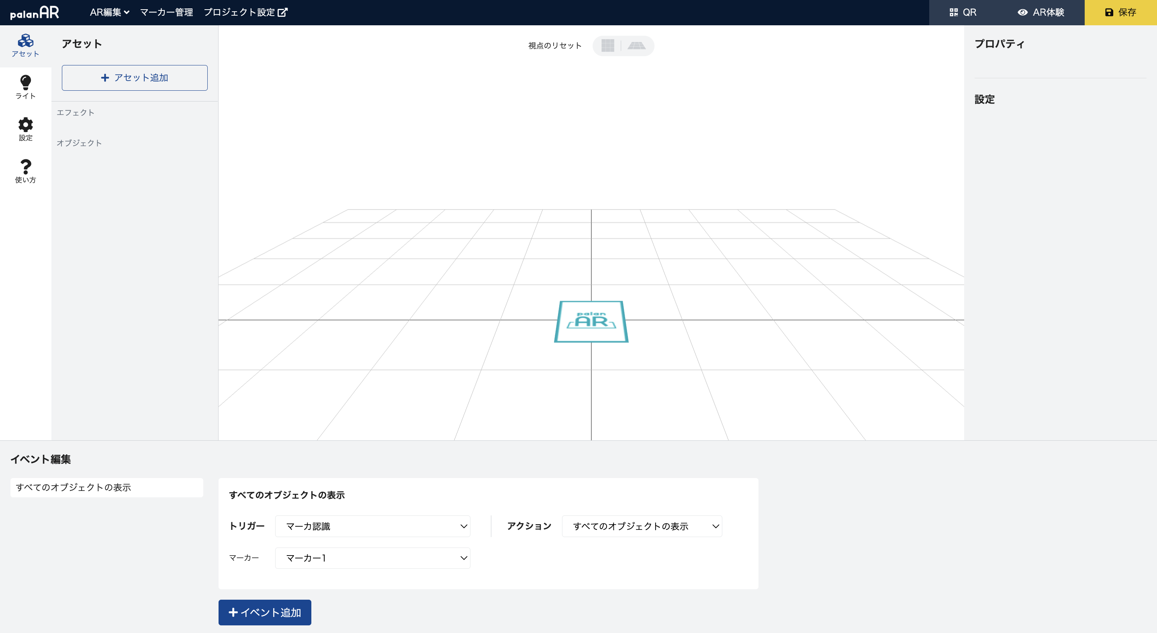Click the 設定 heading in properties panel

[x=985, y=99]
